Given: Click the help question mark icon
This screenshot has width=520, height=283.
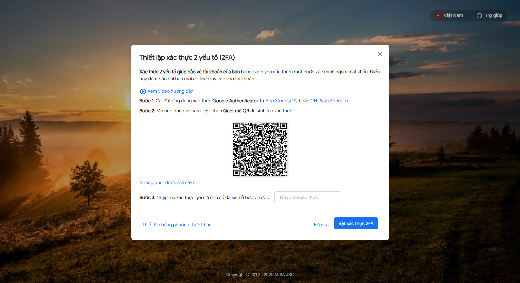Looking at the screenshot, I should point(479,16).
